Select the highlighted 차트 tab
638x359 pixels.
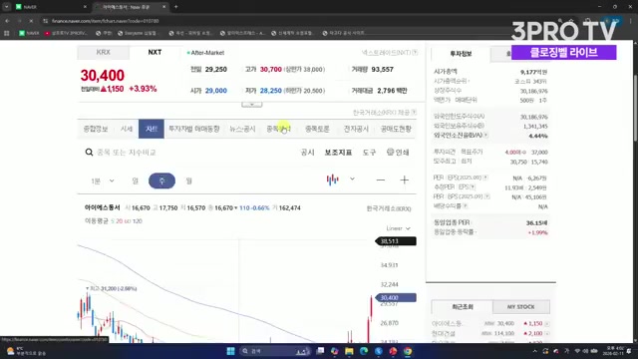pos(152,129)
